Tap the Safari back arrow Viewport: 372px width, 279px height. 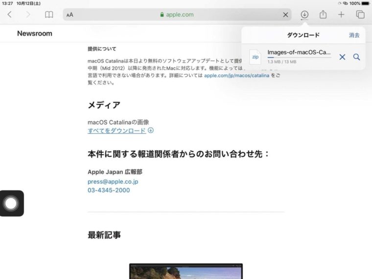pos(9,15)
